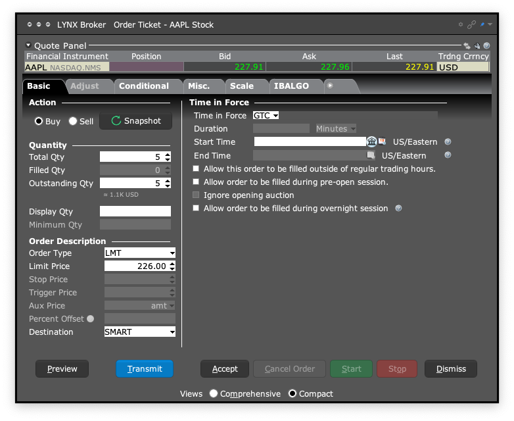Click the Dismiss button

click(x=451, y=369)
